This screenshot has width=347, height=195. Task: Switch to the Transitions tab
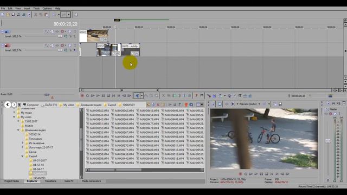coord(50,181)
